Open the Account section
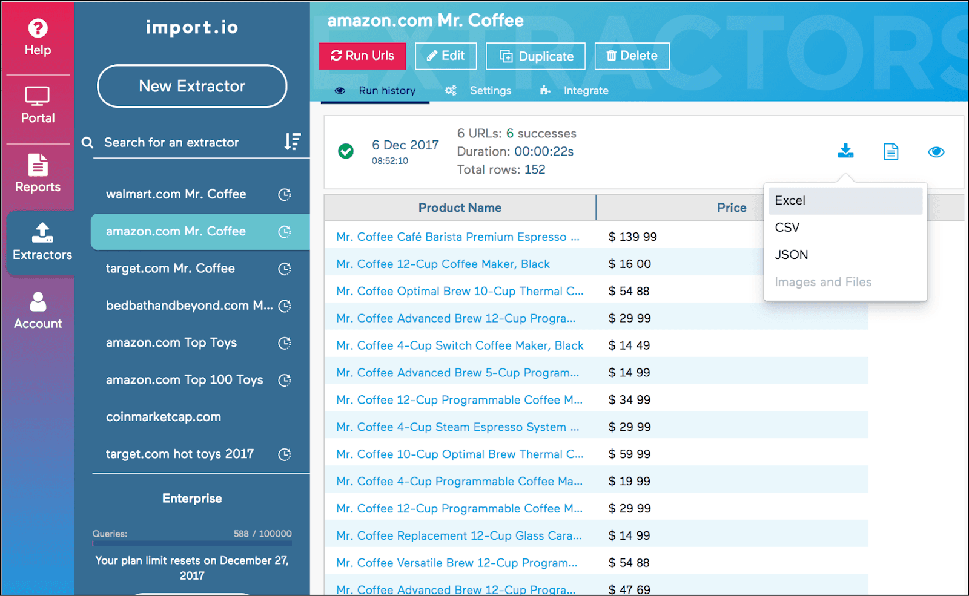Viewport: 969px width, 596px height. click(38, 310)
